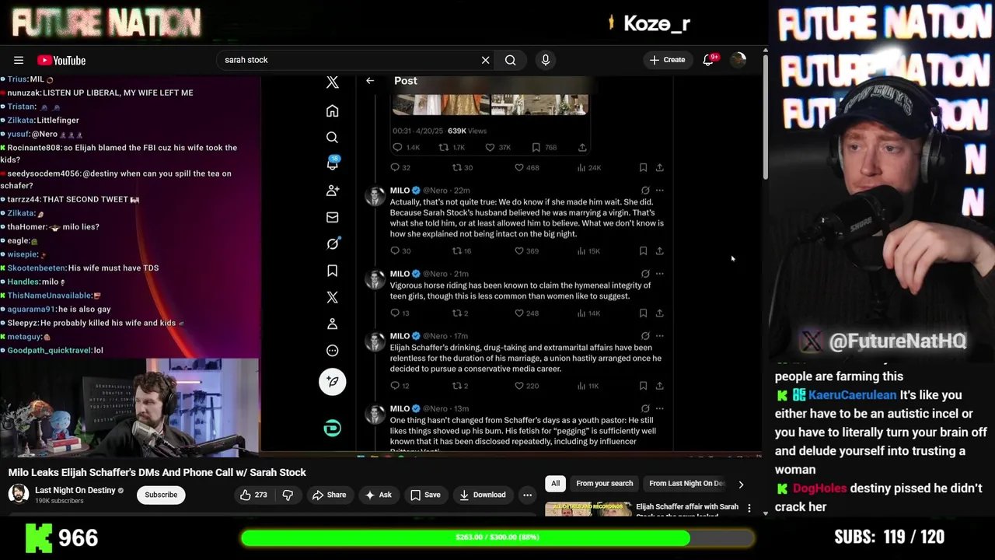Share the YouTube video
The width and height of the screenshot is (995, 560).
[329, 495]
